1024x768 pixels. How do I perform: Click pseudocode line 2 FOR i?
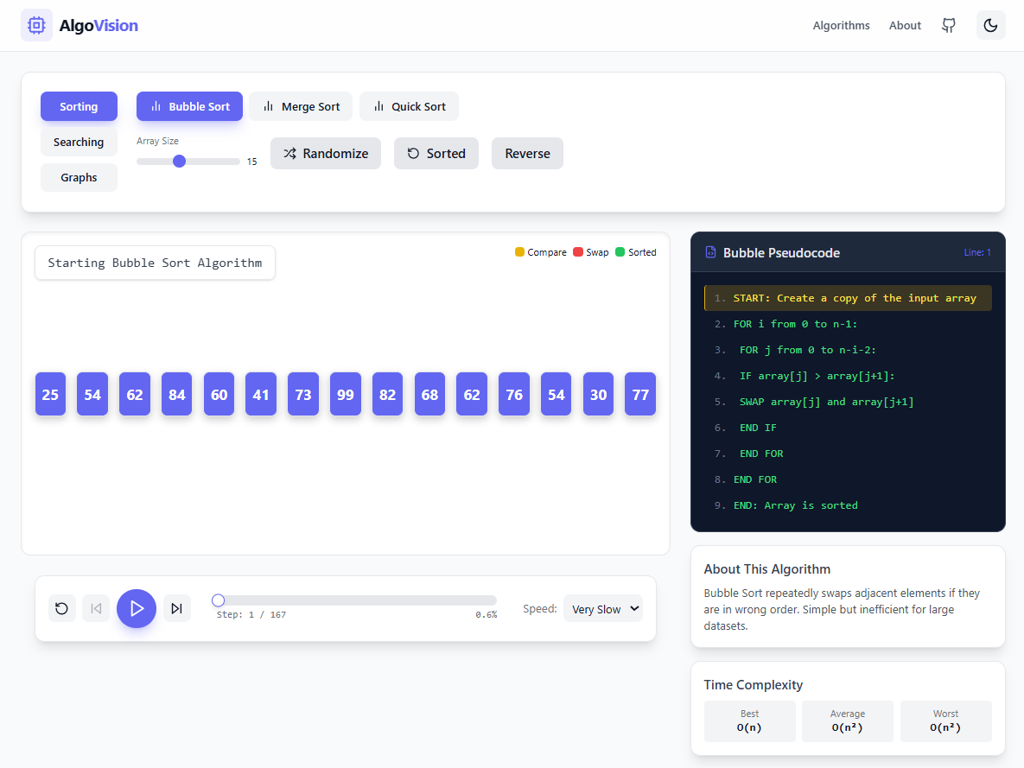[x=848, y=324]
